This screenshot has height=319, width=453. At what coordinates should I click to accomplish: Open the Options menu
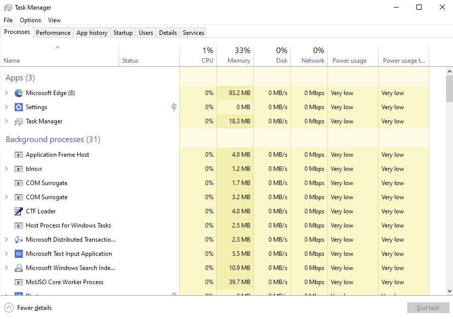(x=30, y=20)
